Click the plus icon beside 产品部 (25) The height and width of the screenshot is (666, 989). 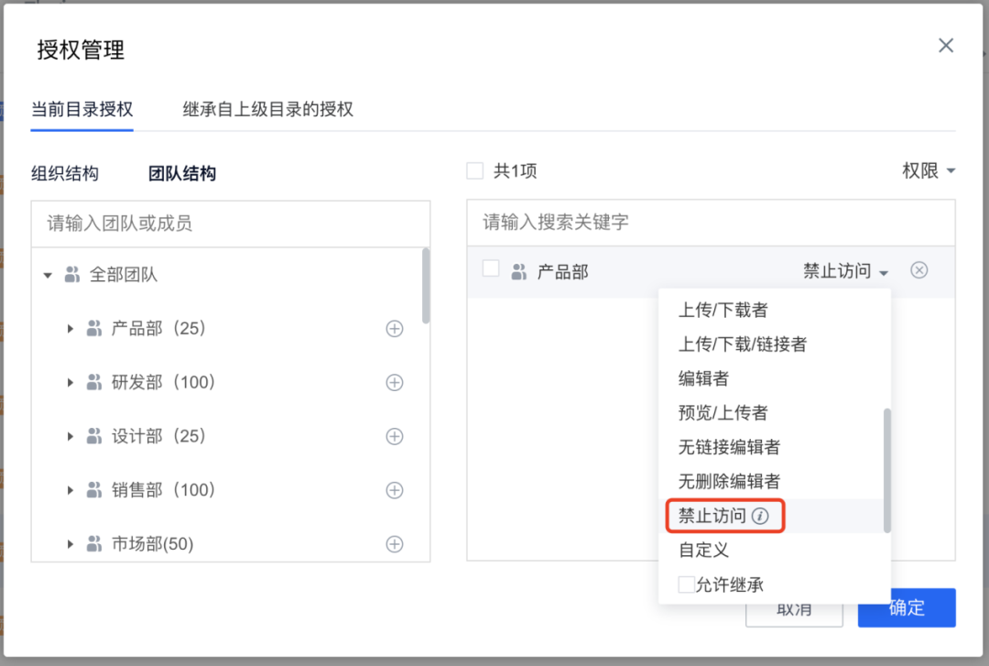coord(394,328)
